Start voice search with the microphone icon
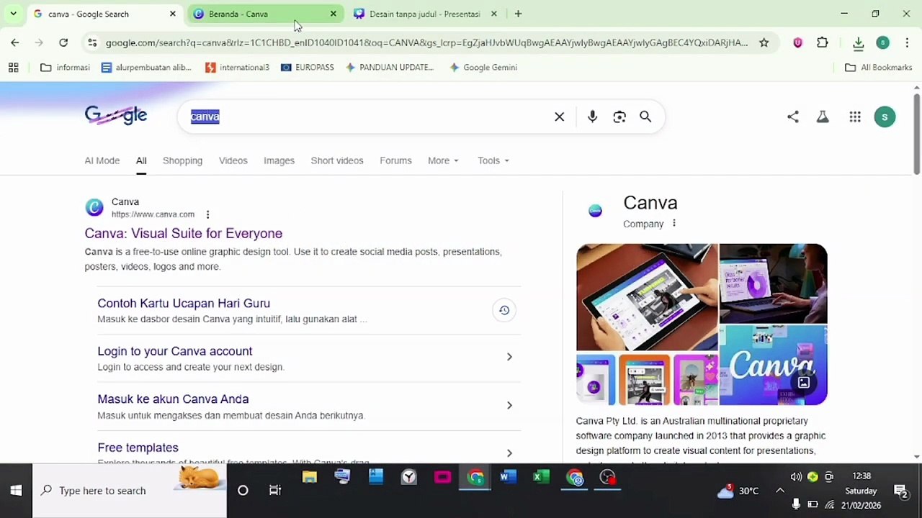922x518 pixels. 592,117
